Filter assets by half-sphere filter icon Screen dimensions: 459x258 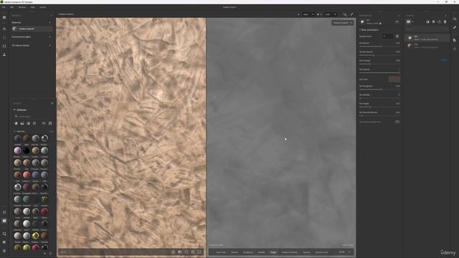tap(28, 123)
